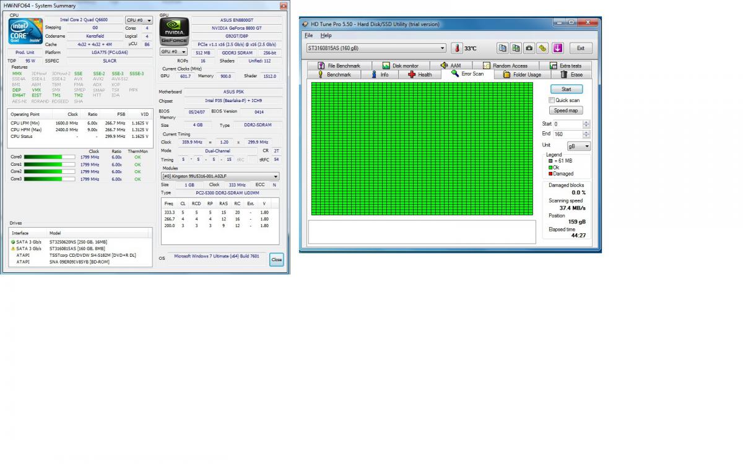This screenshot has width=743, height=464.
Task: Click the NVIDIA GeForce 8800 GT name field
Action: pos(237,28)
